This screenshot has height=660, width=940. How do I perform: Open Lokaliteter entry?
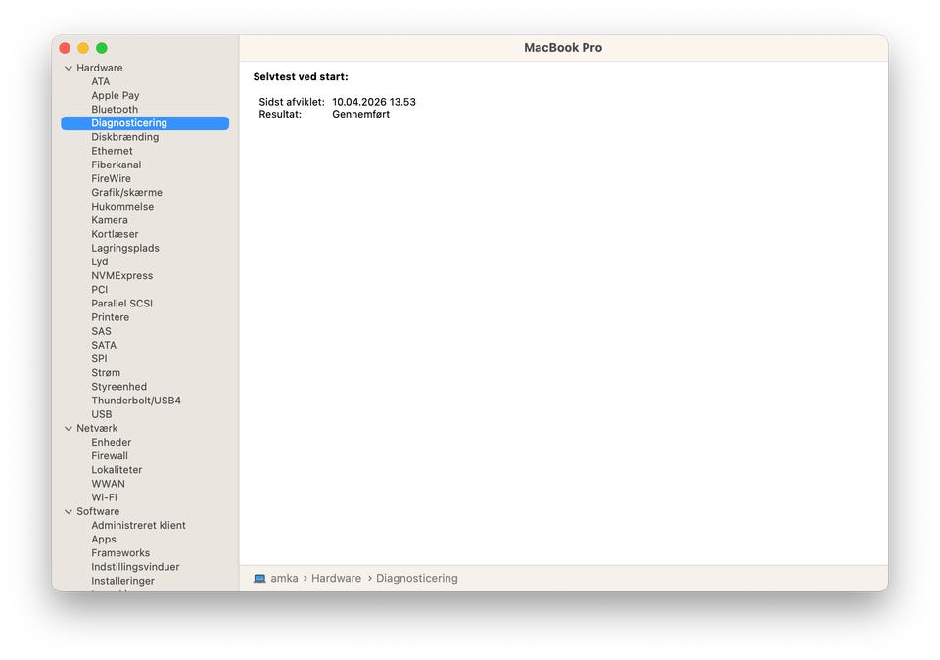point(117,470)
